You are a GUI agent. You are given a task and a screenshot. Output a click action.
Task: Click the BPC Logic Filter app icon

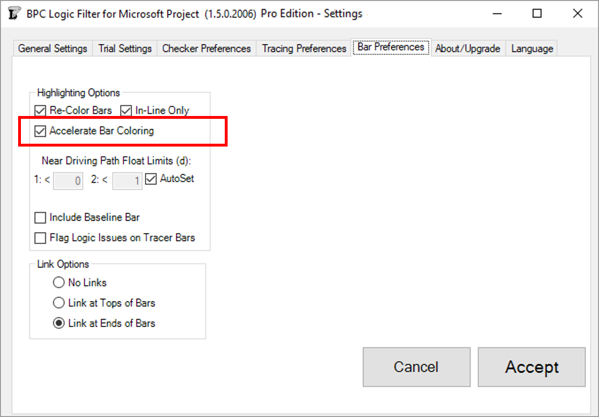pyautogui.click(x=14, y=14)
